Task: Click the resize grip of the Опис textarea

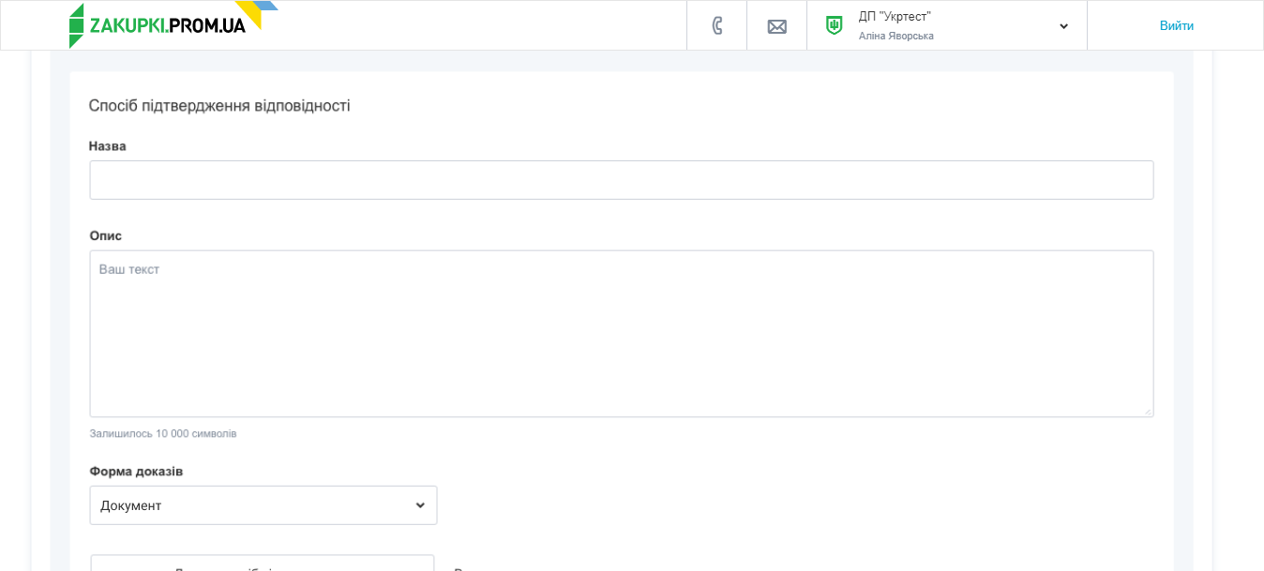Action: [x=1147, y=411]
